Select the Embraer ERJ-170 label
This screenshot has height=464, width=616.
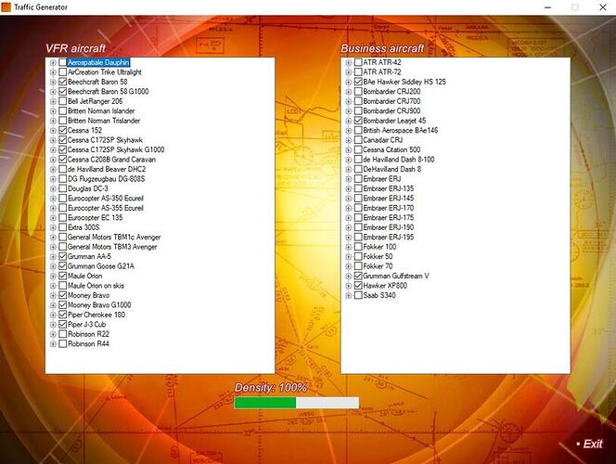coord(389,208)
